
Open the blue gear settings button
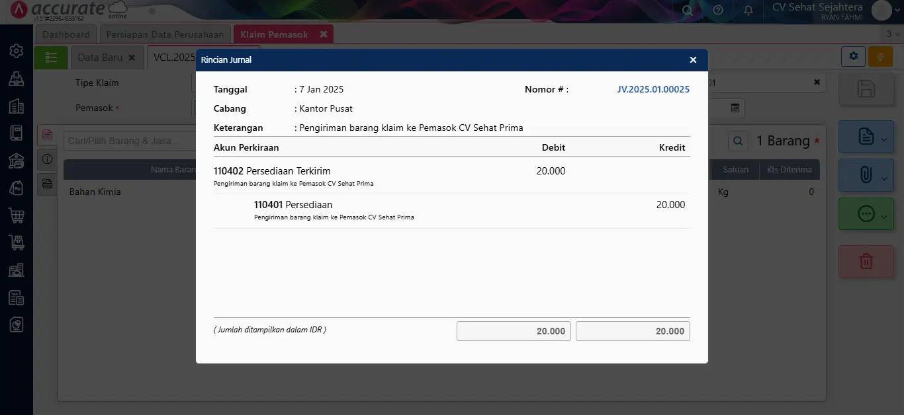tap(853, 56)
